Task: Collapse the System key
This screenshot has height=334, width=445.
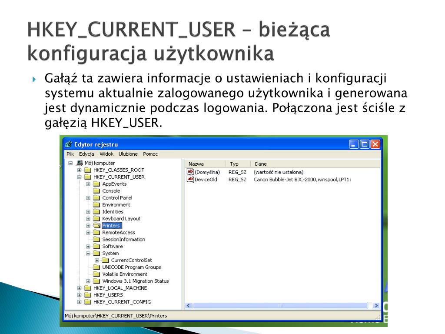Action: tap(88, 254)
